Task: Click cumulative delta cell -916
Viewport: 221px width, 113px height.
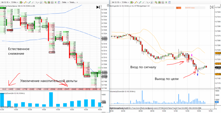Action: click(3, 89)
